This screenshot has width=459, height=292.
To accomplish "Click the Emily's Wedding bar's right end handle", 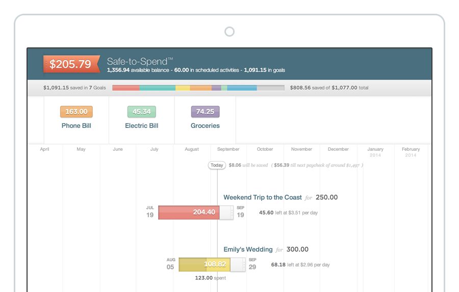I will (243, 264).
